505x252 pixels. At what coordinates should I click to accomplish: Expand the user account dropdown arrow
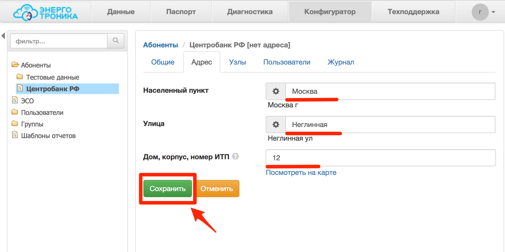[493, 12]
